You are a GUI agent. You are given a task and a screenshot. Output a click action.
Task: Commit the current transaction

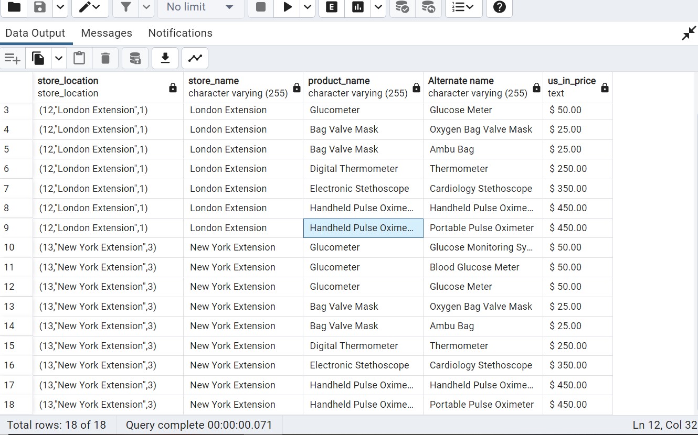pos(402,7)
